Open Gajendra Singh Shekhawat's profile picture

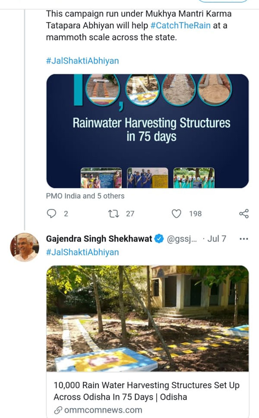coord(25,247)
